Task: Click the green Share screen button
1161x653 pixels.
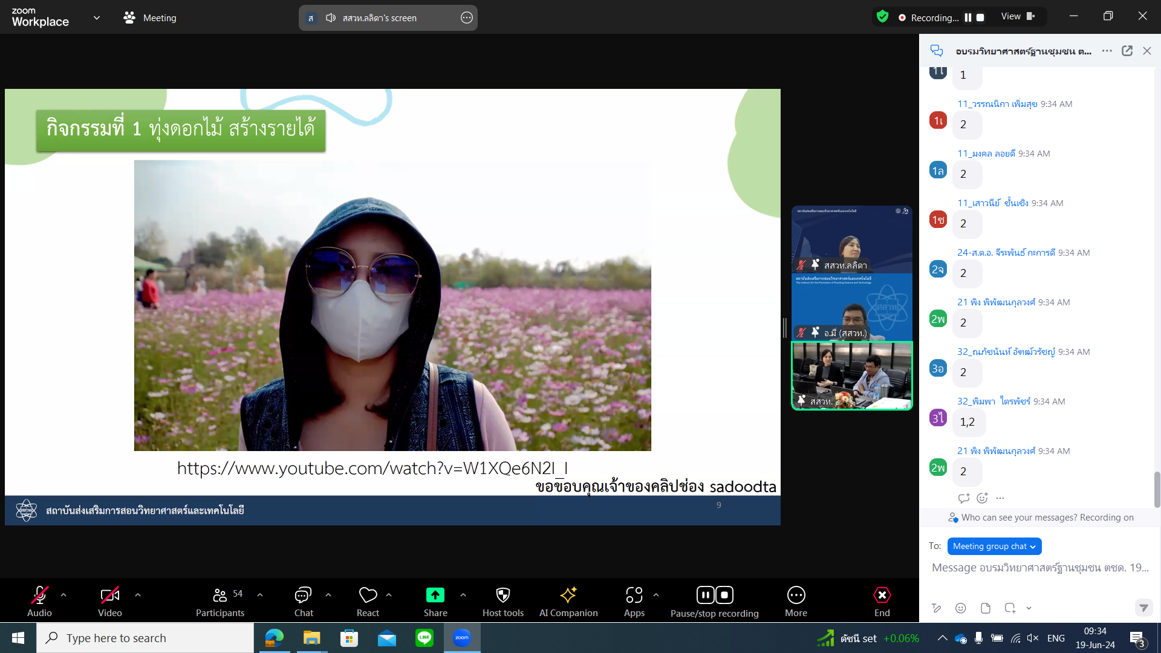Action: tap(435, 595)
